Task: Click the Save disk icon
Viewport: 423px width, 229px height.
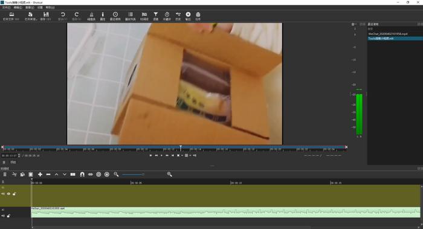Action: click(x=46, y=16)
